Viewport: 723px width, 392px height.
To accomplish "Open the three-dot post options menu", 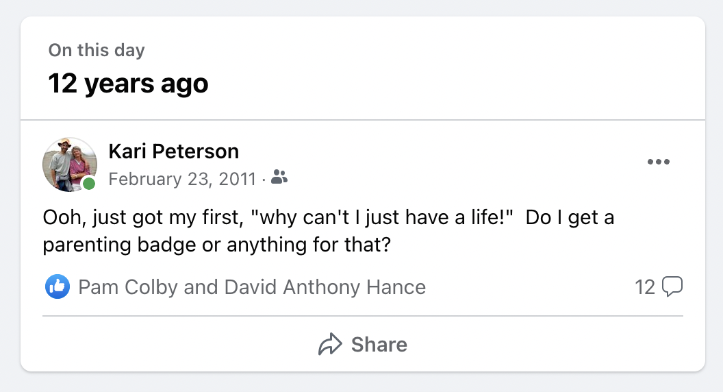I will (x=658, y=162).
